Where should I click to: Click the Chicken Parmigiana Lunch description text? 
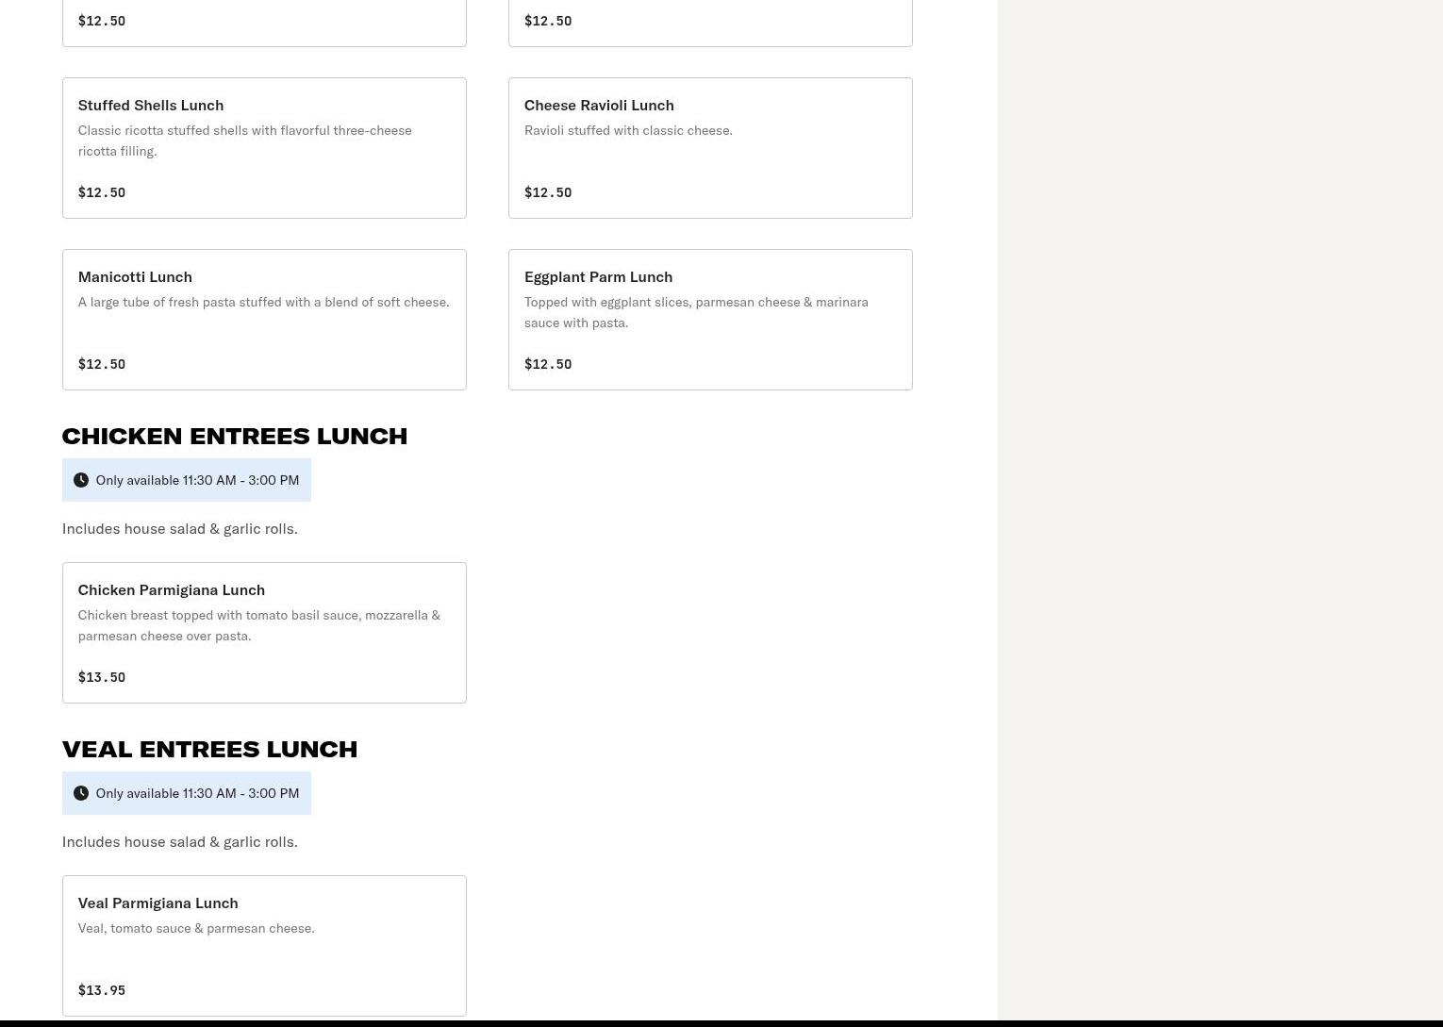(258, 625)
